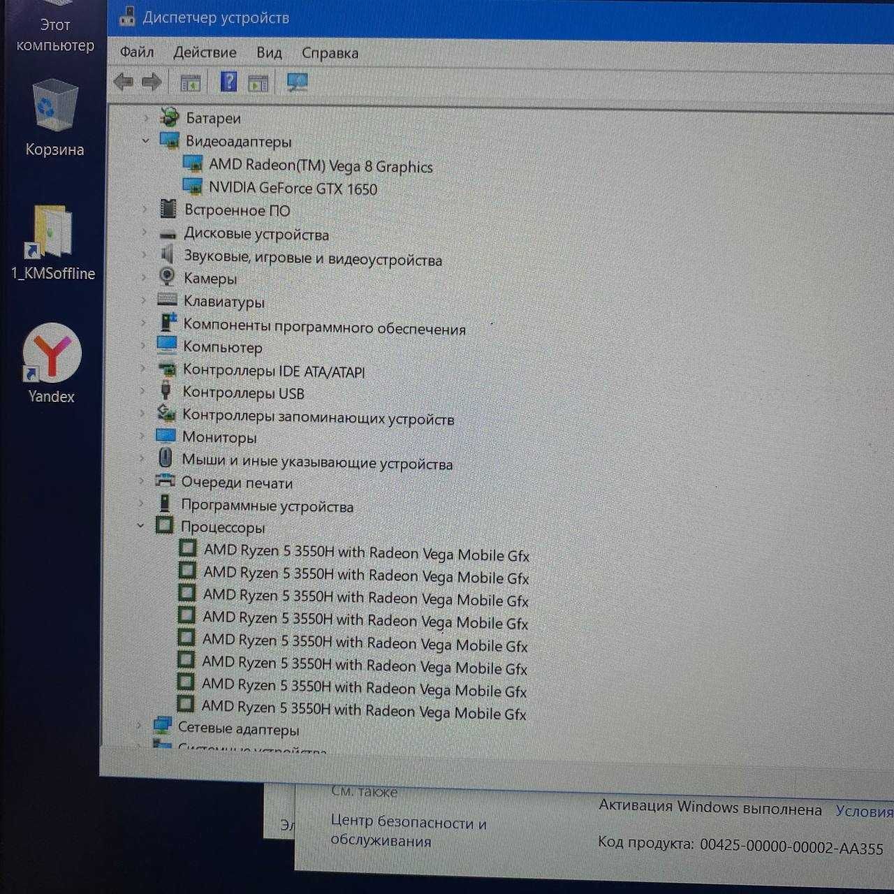Screen dimensions: 894x894
Task: Select the Компоненты программного обеспечения icon
Action: (x=168, y=322)
